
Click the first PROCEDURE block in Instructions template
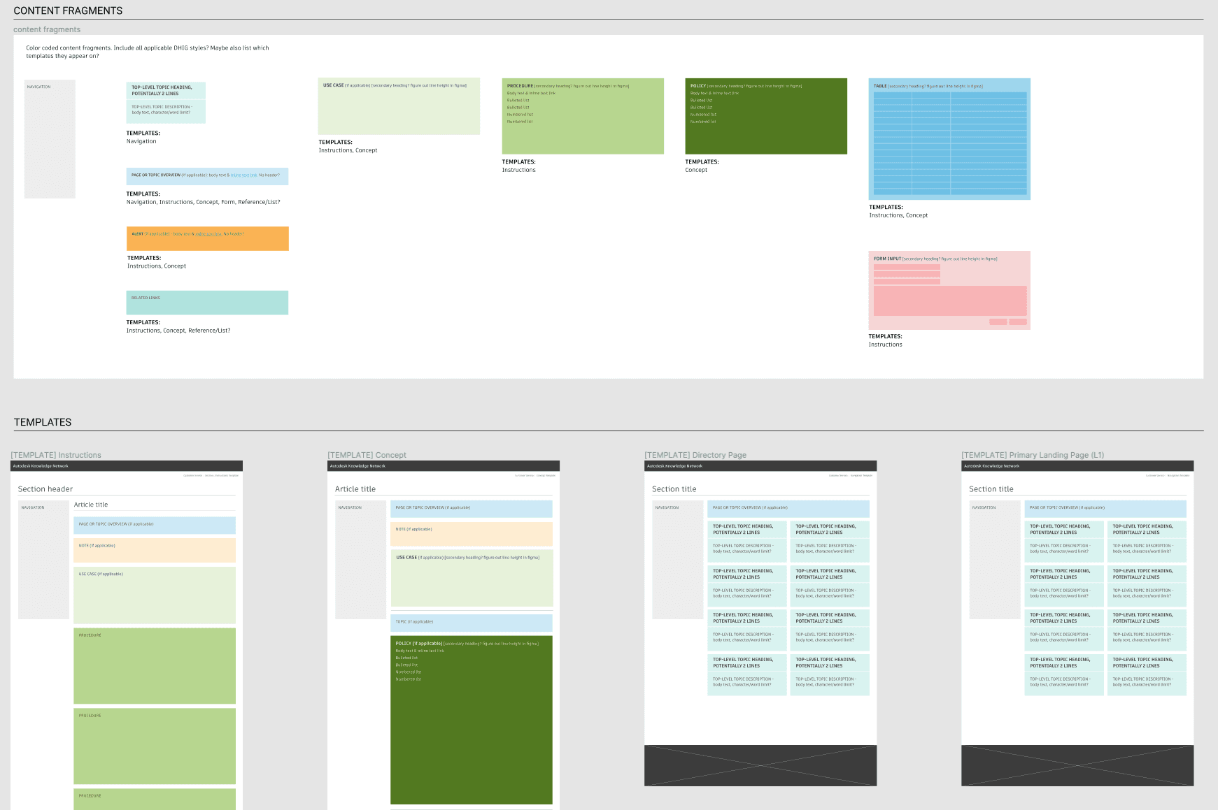click(x=155, y=665)
